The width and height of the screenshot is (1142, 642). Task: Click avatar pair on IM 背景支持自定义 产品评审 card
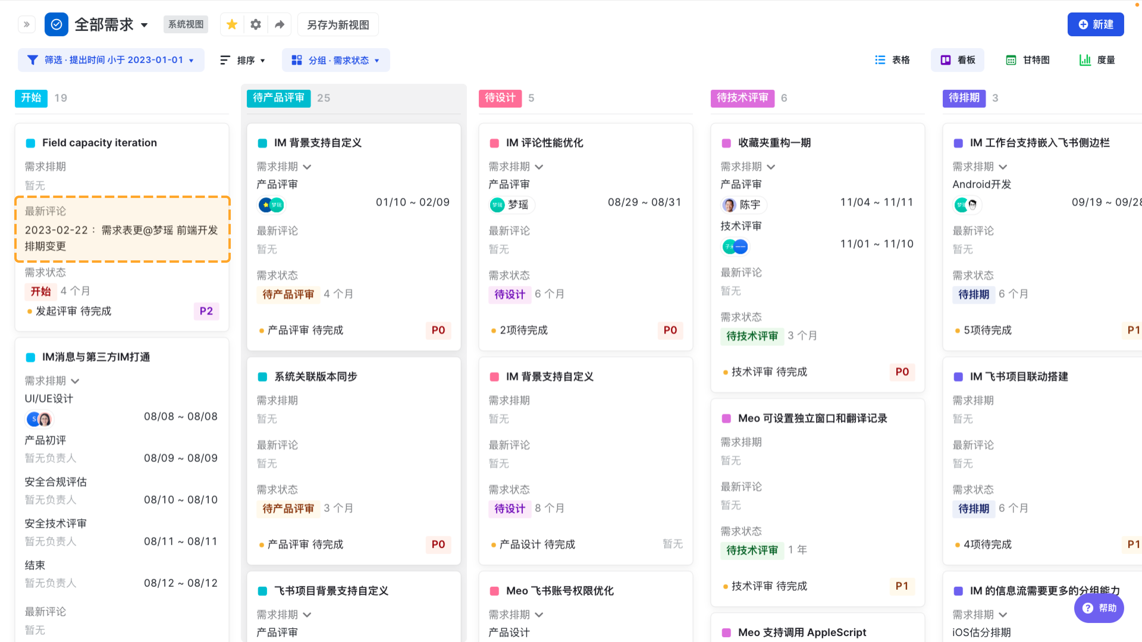point(272,205)
